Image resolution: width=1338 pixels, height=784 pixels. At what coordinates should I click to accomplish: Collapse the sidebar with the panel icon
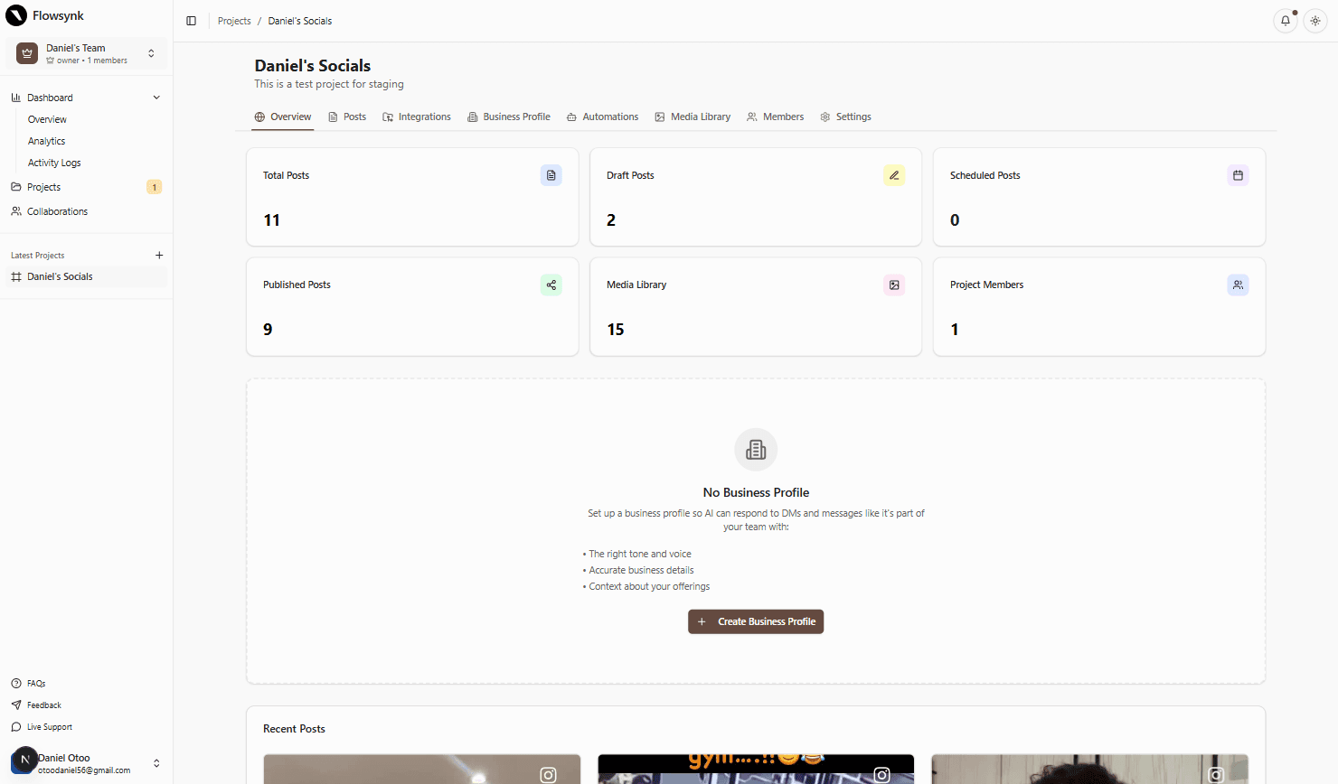[191, 20]
